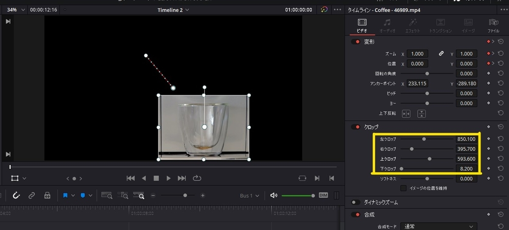Viewport: 509px width, 230px height.
Task: Click the ソフトネス slider handle
Action: (x=427, y=179)
